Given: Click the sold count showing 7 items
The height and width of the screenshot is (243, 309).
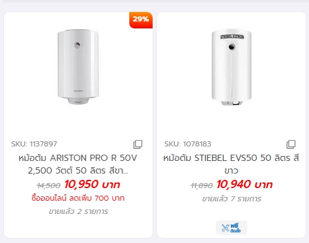Looking at the screenshot, I should point(231,199).
